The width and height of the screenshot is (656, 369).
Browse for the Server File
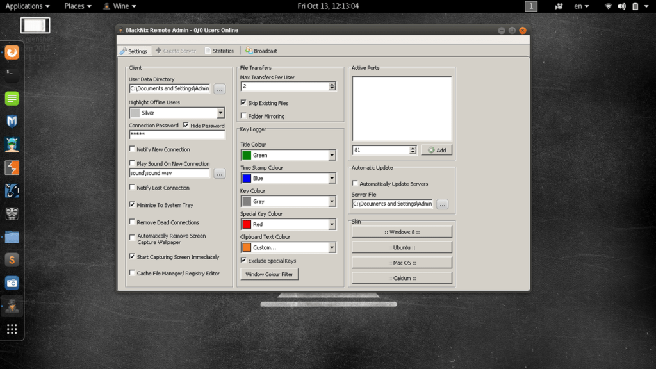tap(442, 204)
